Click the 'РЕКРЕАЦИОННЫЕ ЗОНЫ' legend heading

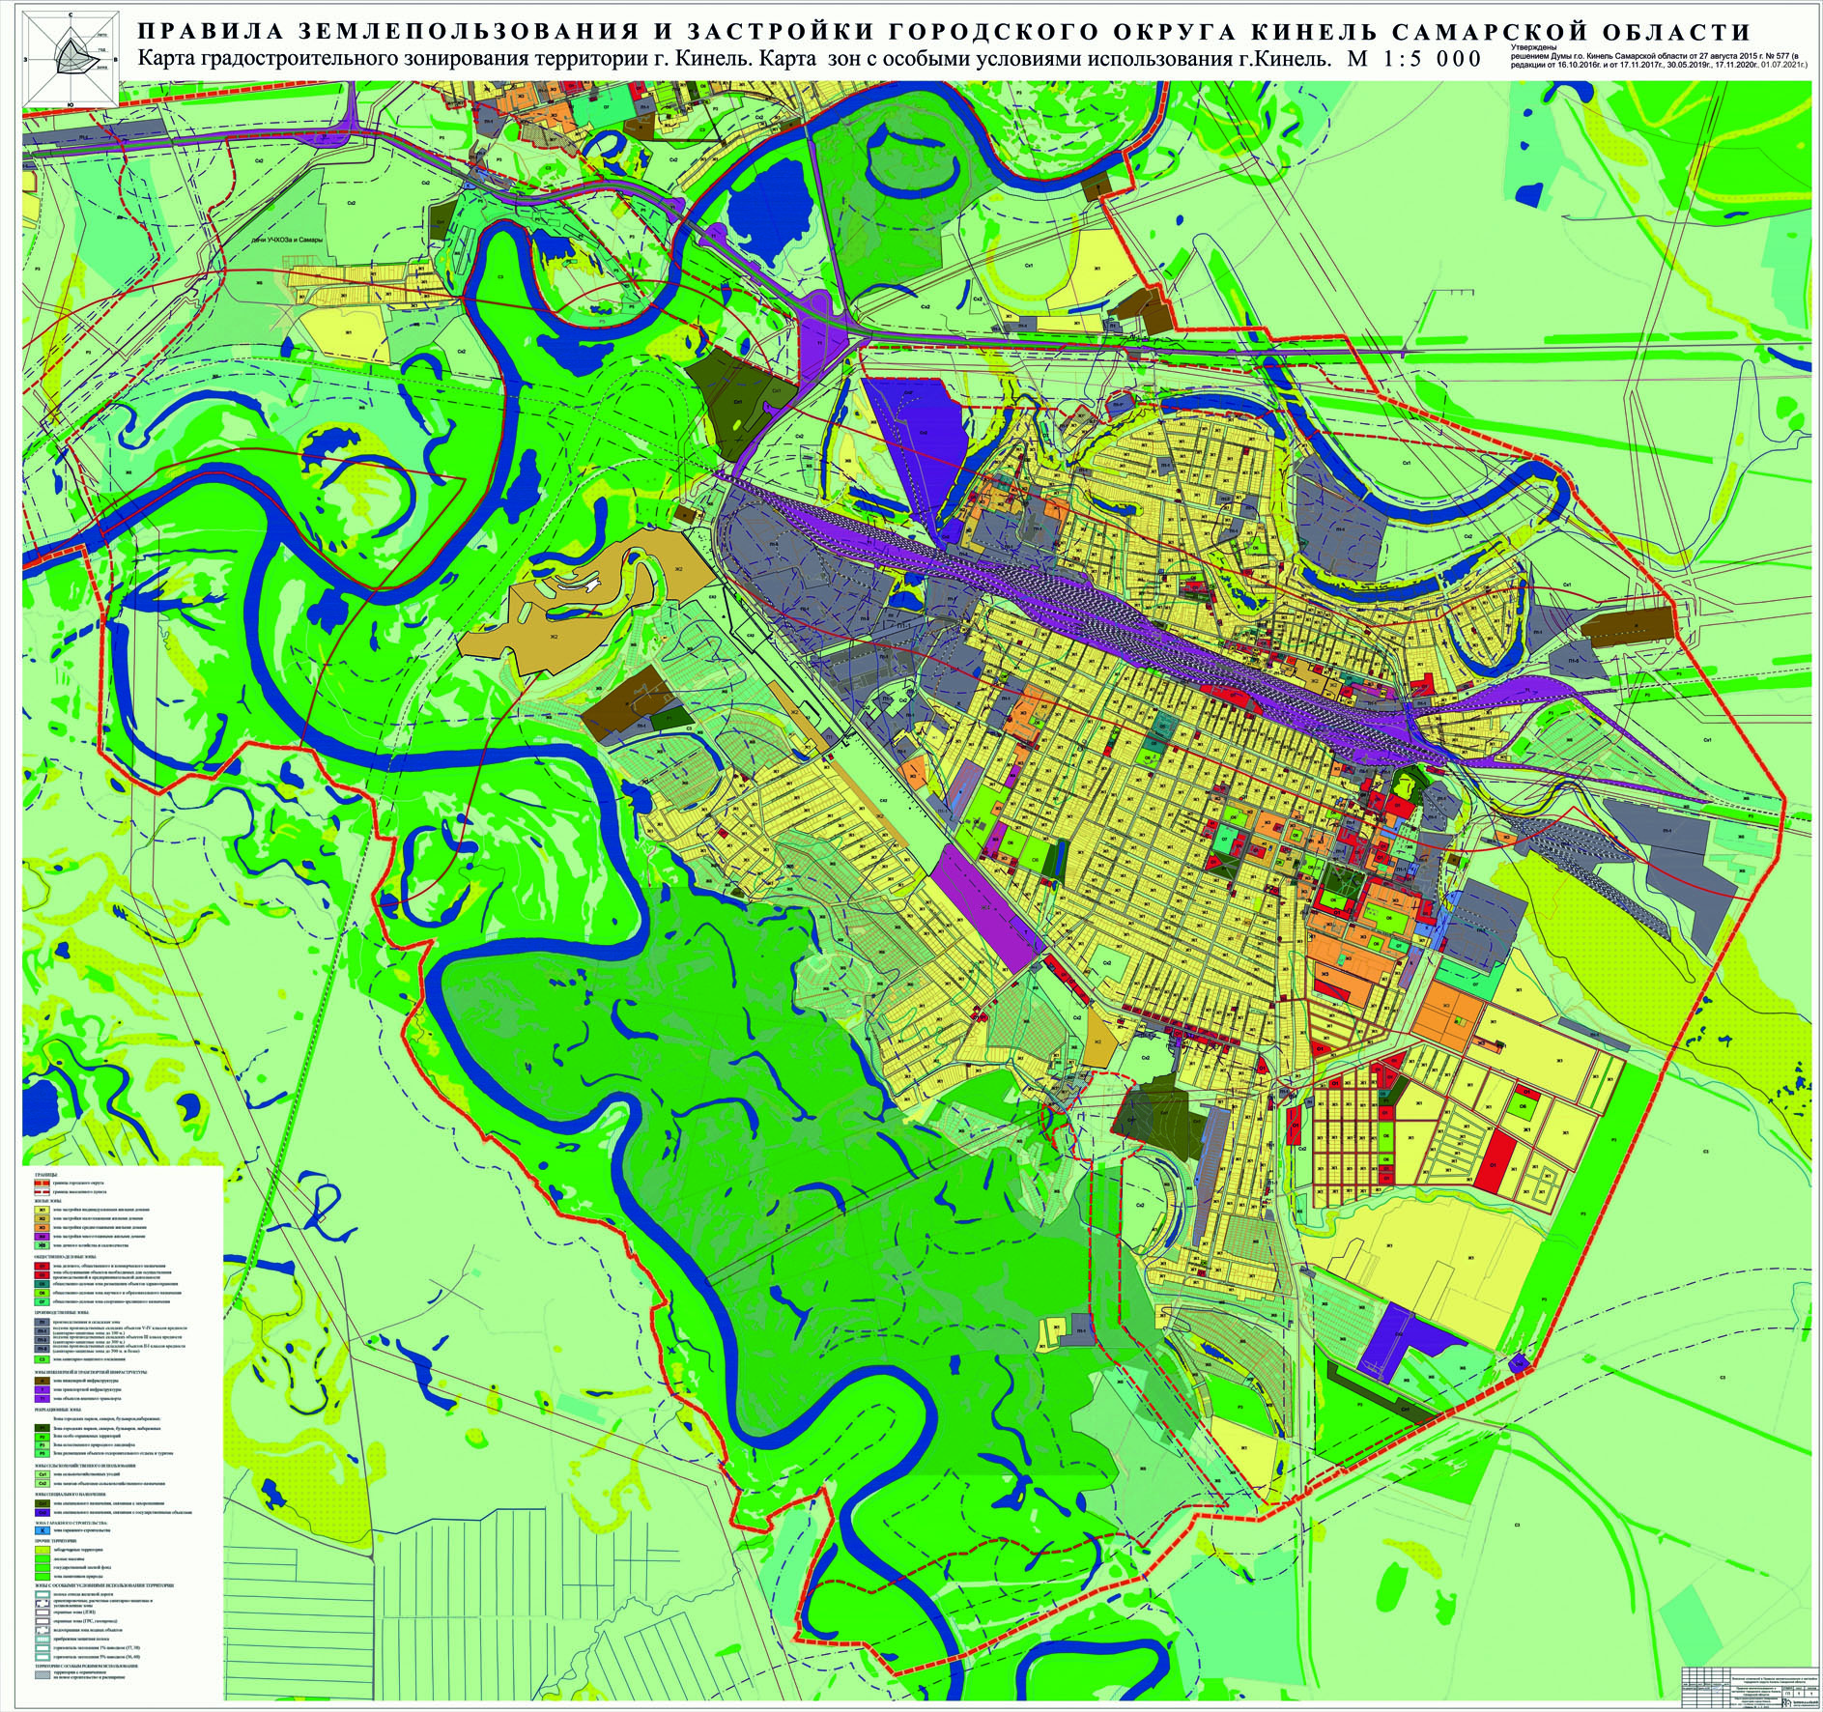point(58,1410)
